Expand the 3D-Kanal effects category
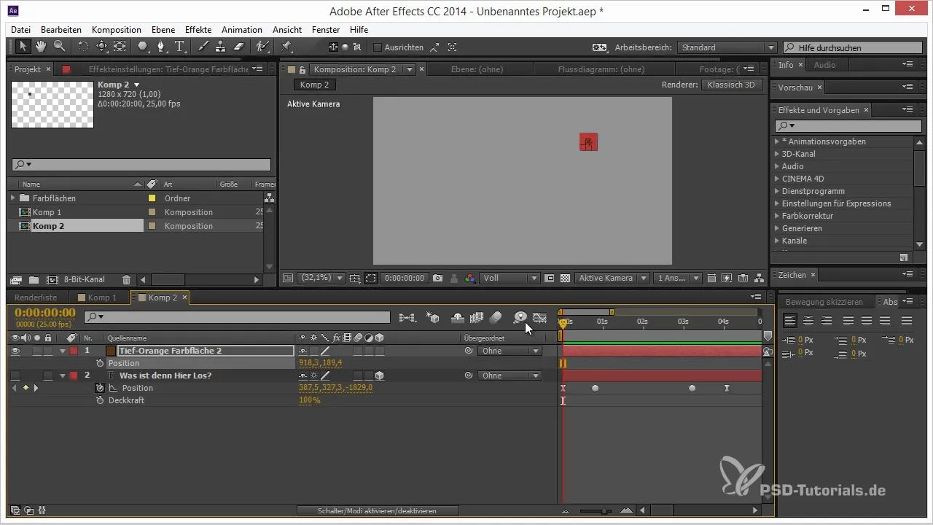933x525 pixels. point(777,154)
